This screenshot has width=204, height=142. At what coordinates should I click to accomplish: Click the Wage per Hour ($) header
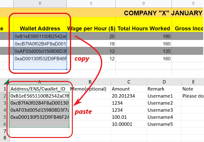tap(91, 25)
